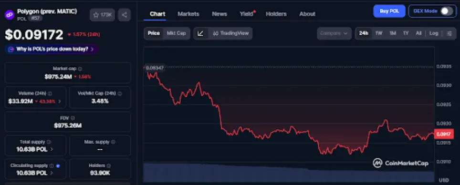
Task: Click the verified badge beside Circulating supply
Action: click(x=58, y=165)
